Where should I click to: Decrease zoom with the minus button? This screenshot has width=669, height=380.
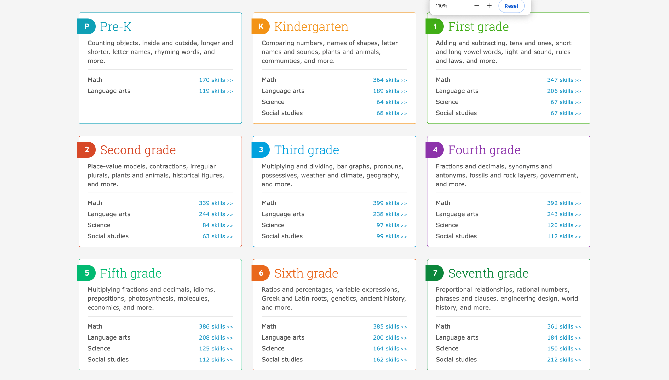pyautogui.click(x=477, y=6)
